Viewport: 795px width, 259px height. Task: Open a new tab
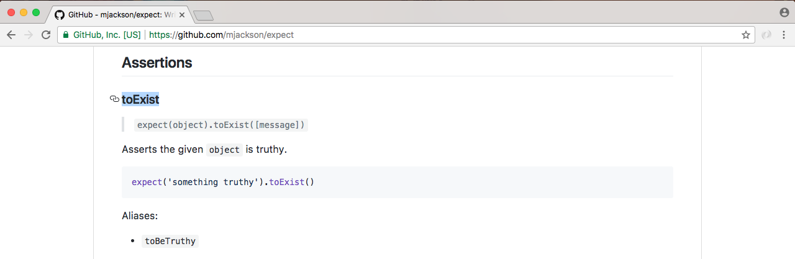[203, 16]
